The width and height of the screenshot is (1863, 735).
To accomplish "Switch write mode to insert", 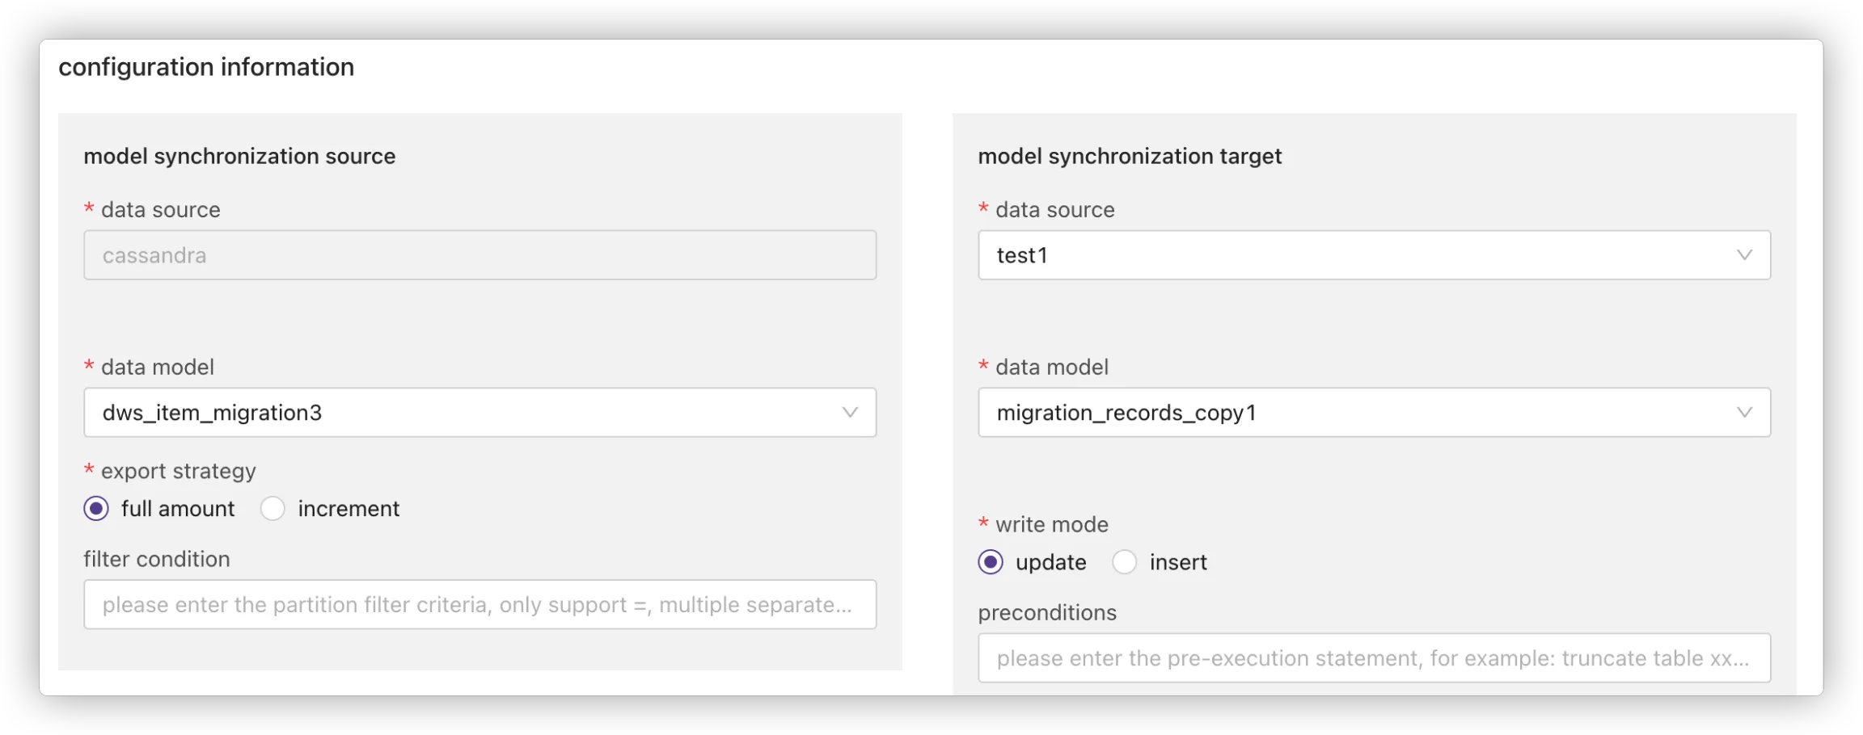I will pos(1125,562).
